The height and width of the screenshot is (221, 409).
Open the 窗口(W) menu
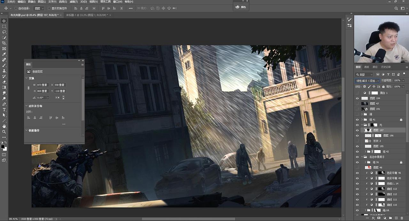pos(118,2)
